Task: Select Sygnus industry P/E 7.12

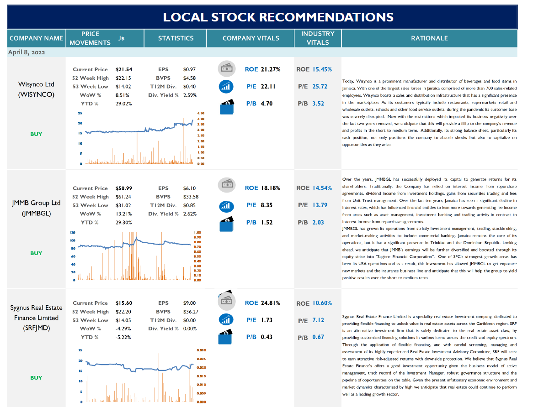Action: tap(318, 320)
